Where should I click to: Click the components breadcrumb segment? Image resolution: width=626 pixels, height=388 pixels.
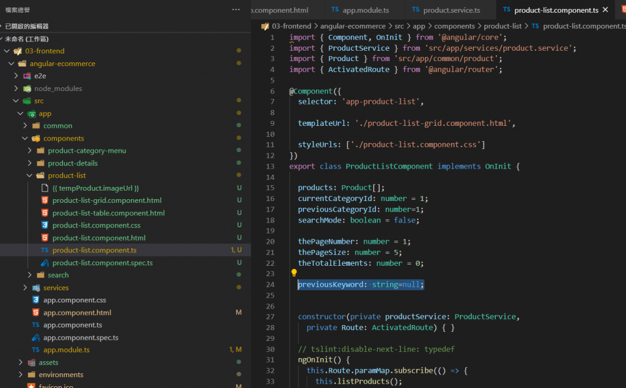pos(454,26)
